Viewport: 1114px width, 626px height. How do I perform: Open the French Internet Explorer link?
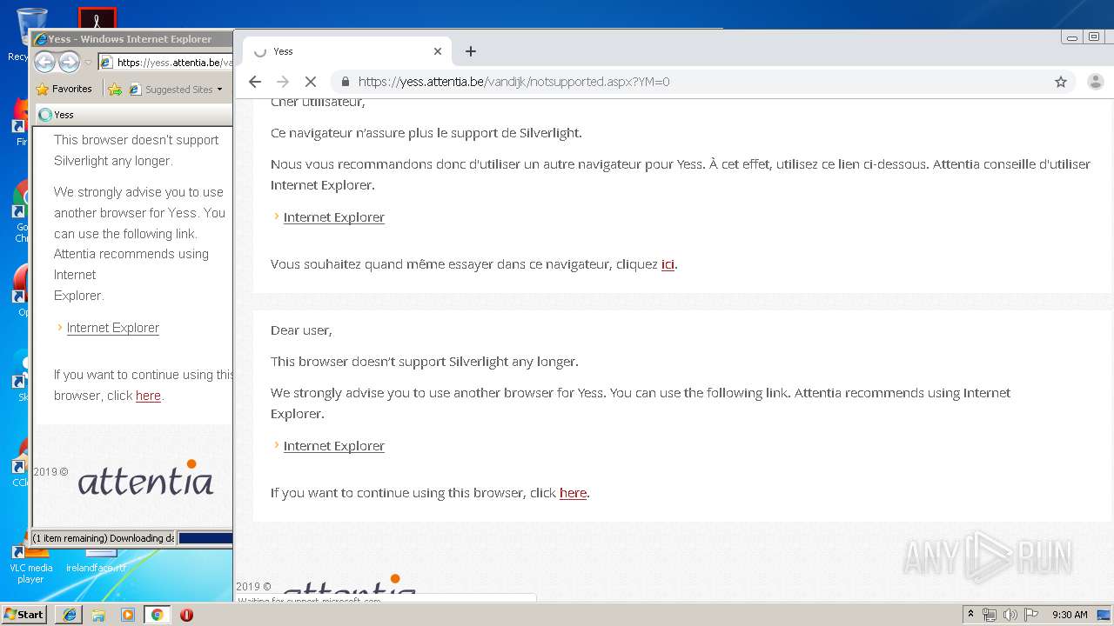pos(333,217)
